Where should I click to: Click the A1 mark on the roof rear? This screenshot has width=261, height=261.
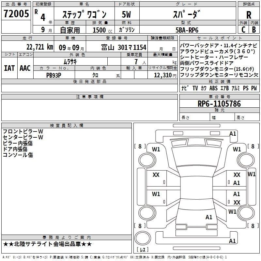[209, 217]
